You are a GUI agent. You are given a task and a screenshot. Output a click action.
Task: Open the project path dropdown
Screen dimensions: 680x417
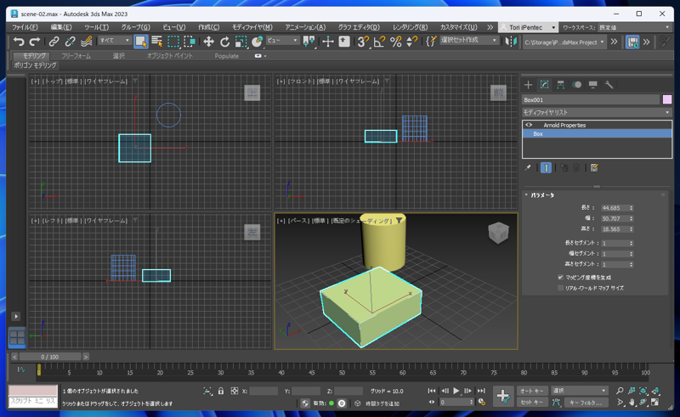click(x=564, y=42)
